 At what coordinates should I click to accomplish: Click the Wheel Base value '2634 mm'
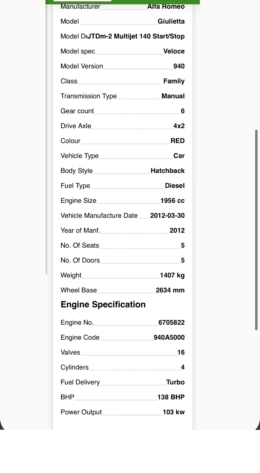[x=170, y=290]
